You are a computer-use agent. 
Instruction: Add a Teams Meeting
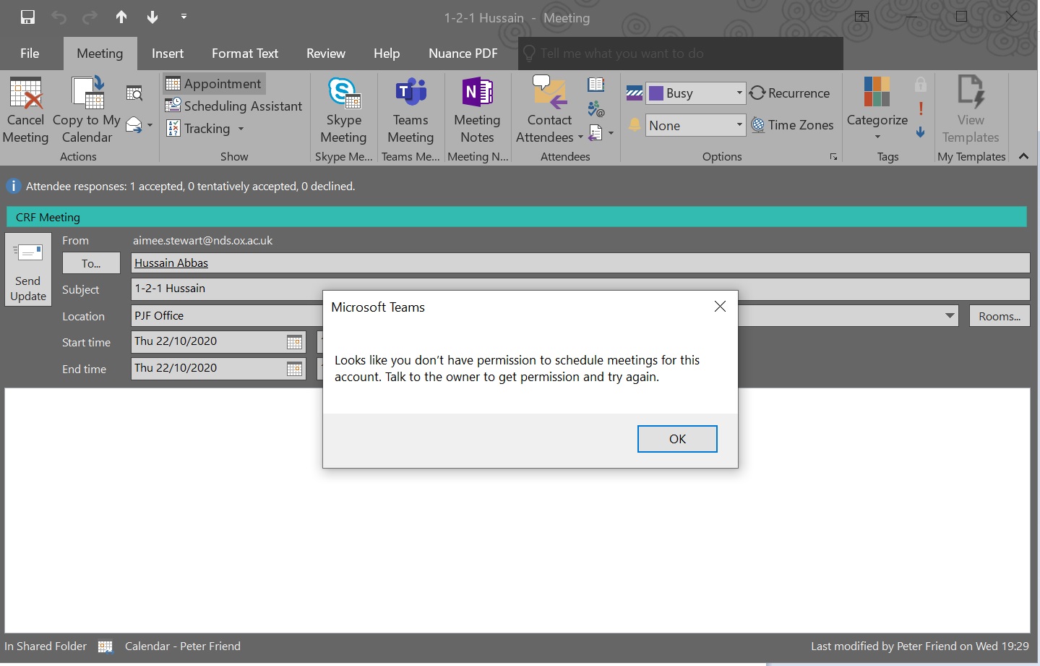[411, 111]
